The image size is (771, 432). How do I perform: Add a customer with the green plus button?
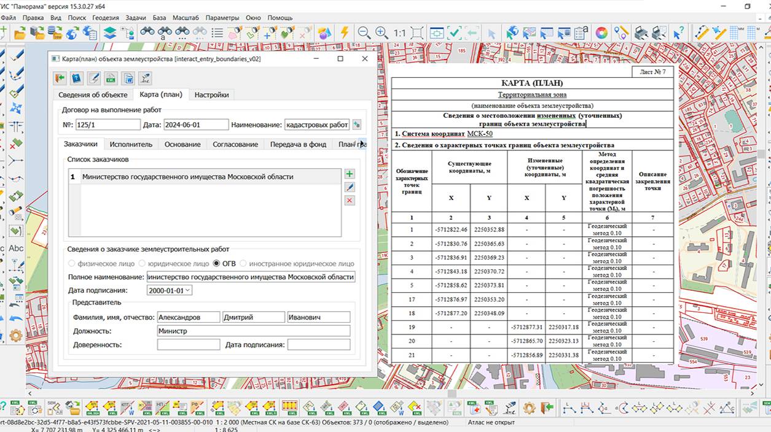(350, 174)
